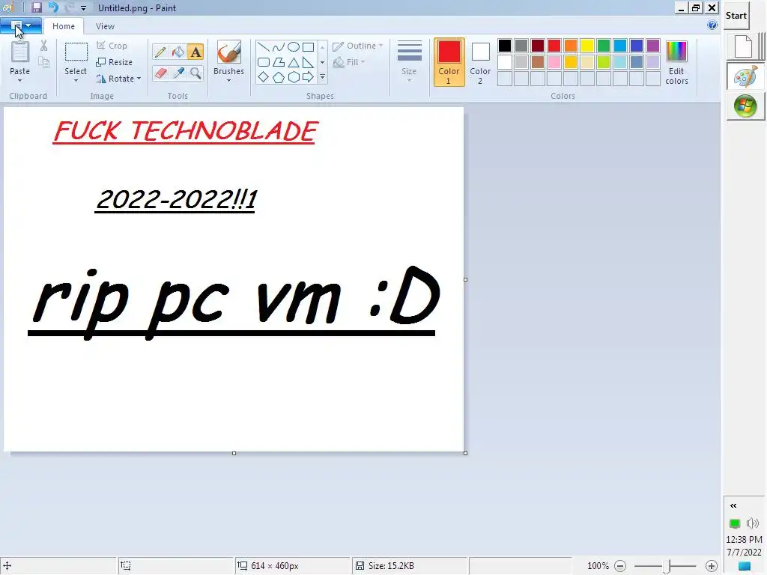Choose the Right triangle shape
Screen dimensions: 767x575
point(308,62)
